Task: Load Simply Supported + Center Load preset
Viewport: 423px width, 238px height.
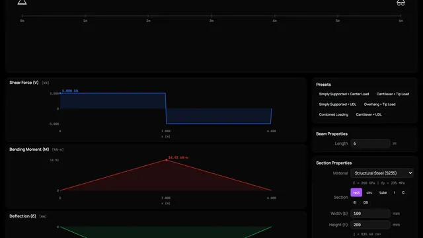Action: coord(344,94)
